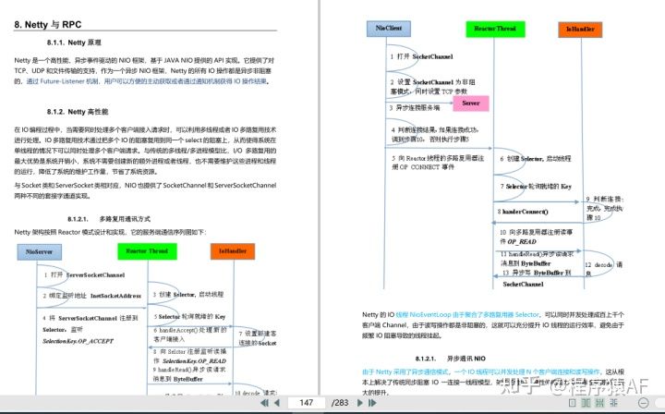The height and width of the screenshot is (414, 665).
Task: Click the orange IoHandler box, right diagram
Action: pyautogui.click(x=580, y=30)
